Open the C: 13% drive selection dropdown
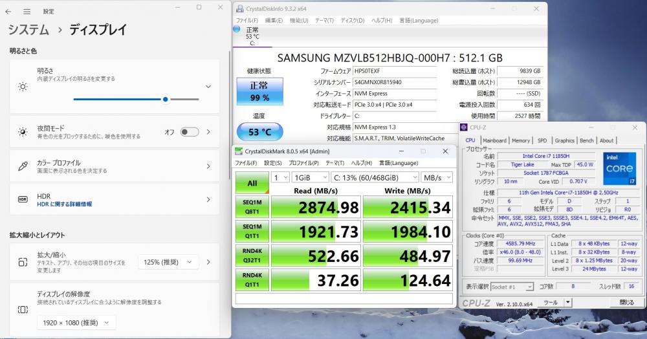647x339 pixels. (375, 178)
